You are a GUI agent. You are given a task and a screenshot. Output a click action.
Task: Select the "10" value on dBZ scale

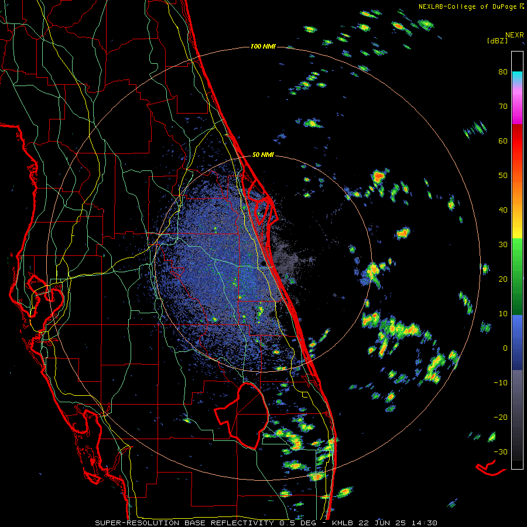(503, 314)
